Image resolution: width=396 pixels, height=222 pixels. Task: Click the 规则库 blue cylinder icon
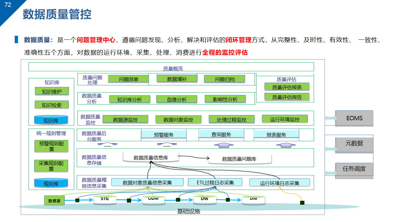(51, 183)
